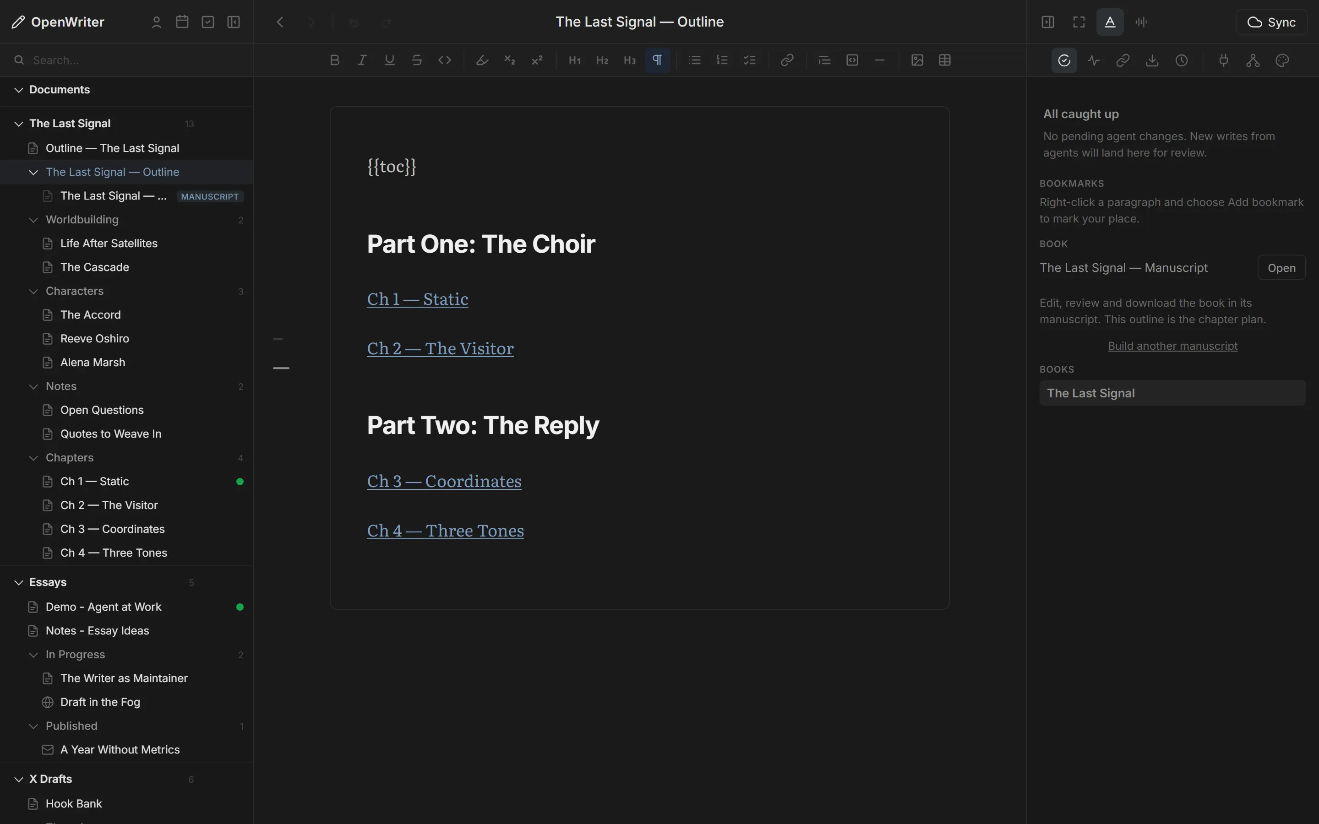Insert a bullet list
1319x824 pixels.
694,60
